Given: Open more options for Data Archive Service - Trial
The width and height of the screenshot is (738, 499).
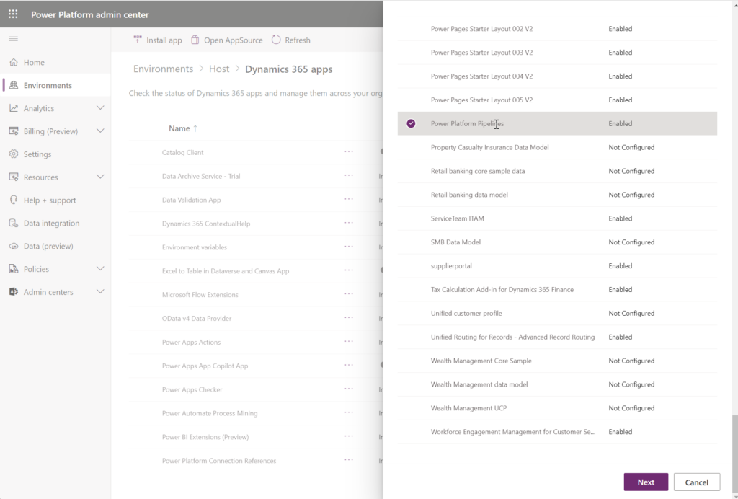Looking at the screenshot, I should point(349,176).
